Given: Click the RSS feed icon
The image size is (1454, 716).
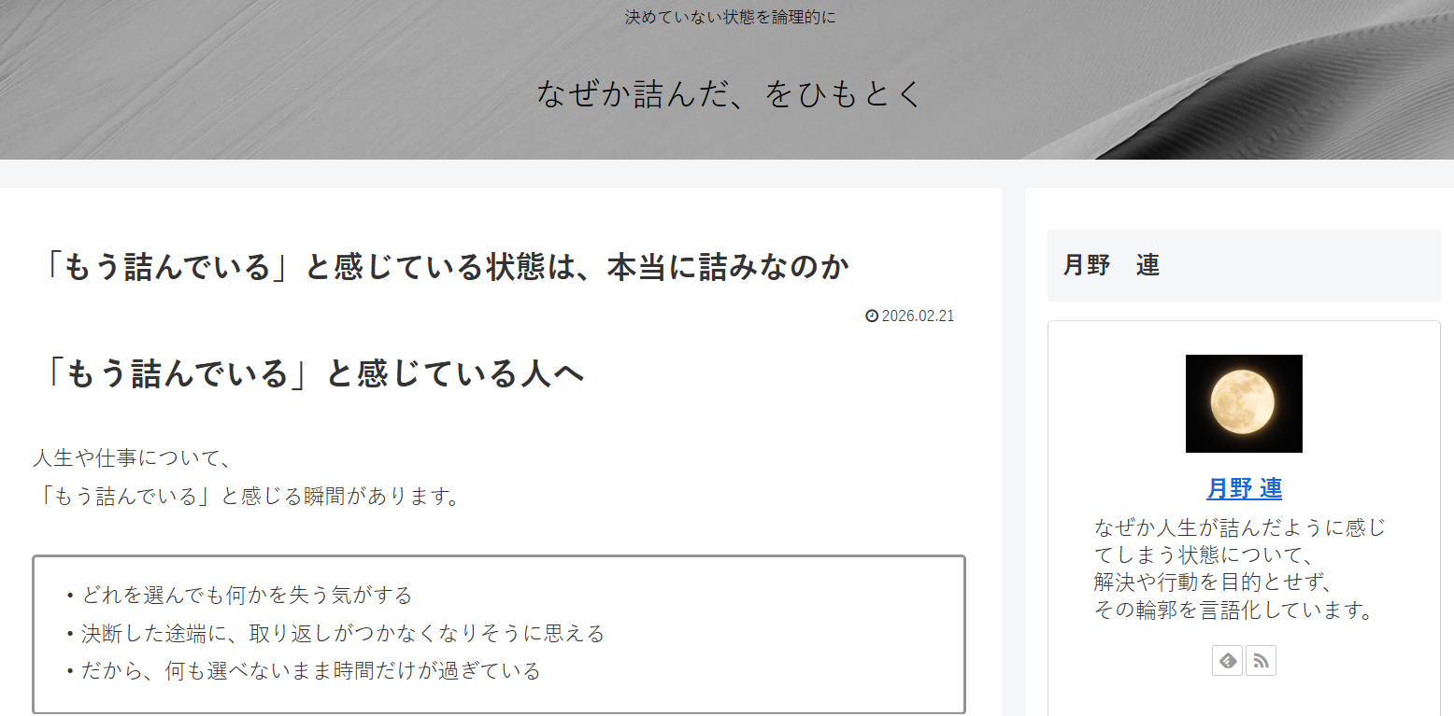Looking at the screenshot, I should click(x=1261, y=661).
